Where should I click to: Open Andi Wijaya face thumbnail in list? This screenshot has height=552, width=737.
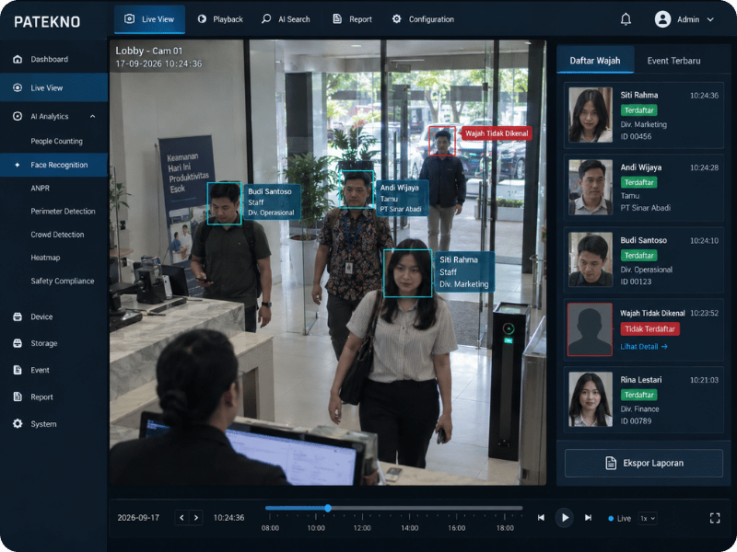(x=591, y=188)
